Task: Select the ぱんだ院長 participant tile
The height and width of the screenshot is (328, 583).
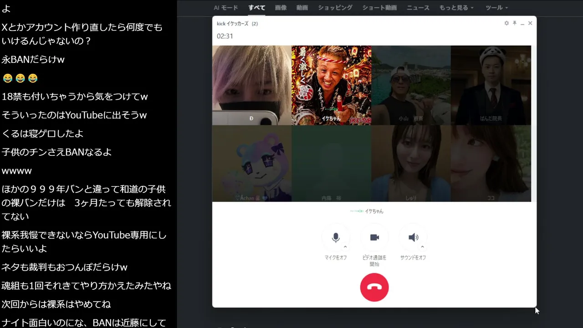Action: coord(491,85)
